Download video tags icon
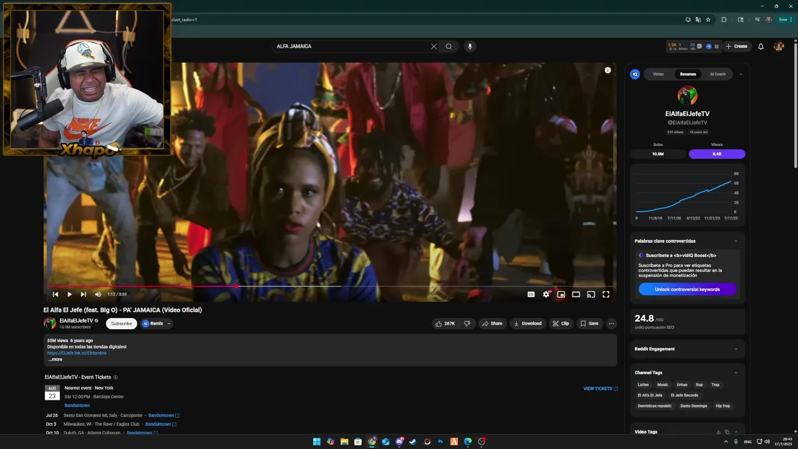 pos(718,432)
